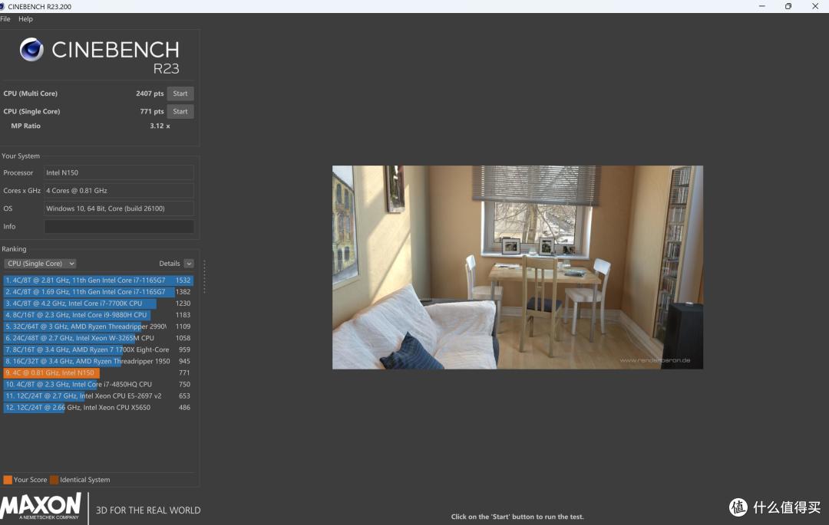Click the dotted panel resize handle

[204, 277]
